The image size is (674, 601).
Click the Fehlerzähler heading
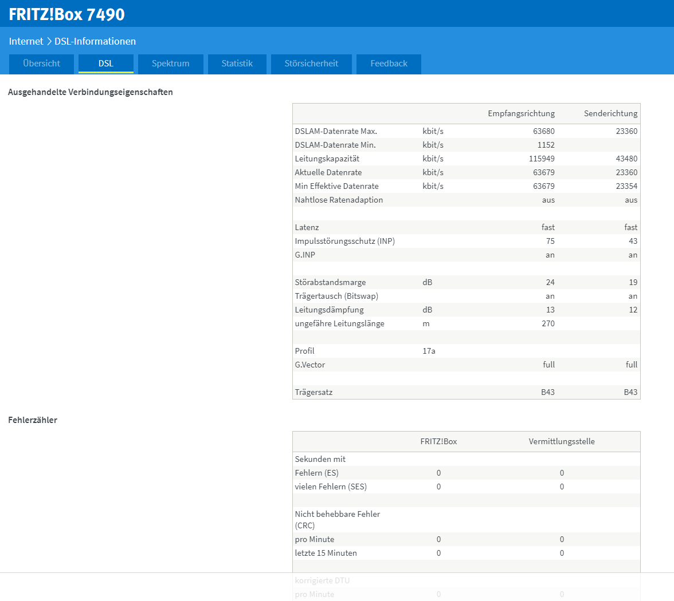tap(33, 420)
